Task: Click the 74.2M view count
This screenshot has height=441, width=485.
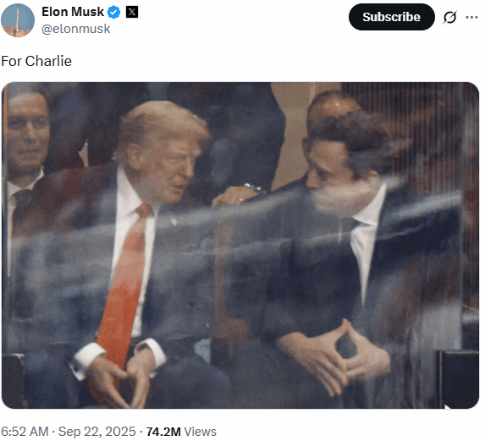Action: [163, 432]
